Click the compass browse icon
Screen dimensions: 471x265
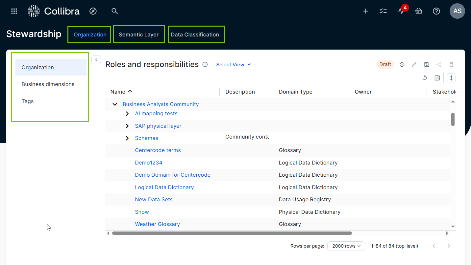[93, 11]
